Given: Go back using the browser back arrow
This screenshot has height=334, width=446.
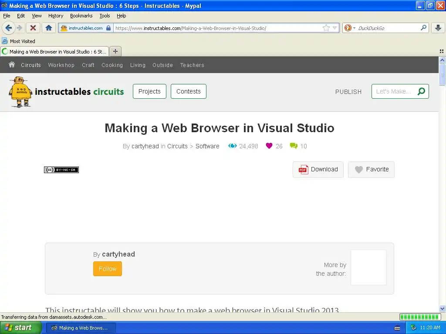Looking at the screenshot, I should [x=8, y=28].
